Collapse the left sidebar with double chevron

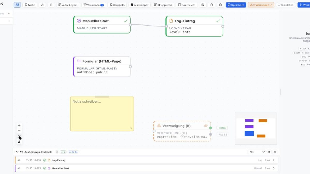[9, 14]
